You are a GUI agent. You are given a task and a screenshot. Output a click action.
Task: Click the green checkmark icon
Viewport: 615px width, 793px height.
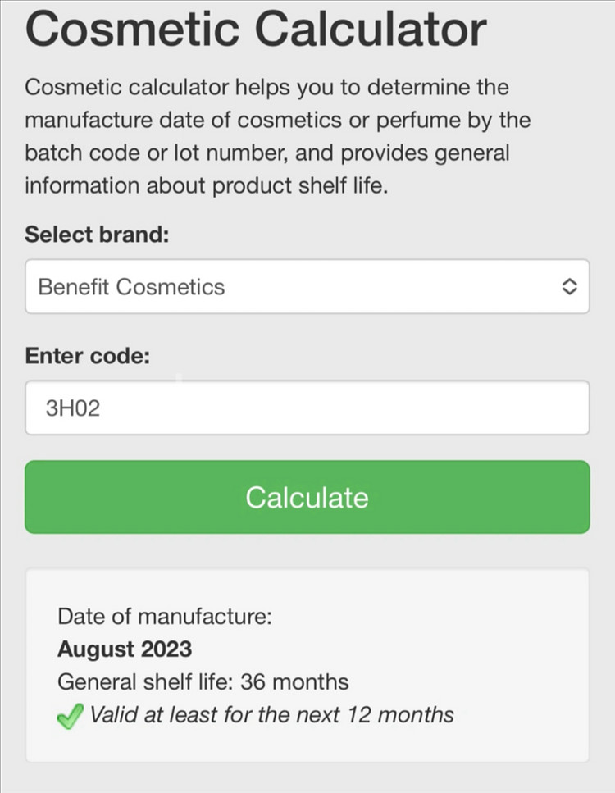click(x=70, y=715)
